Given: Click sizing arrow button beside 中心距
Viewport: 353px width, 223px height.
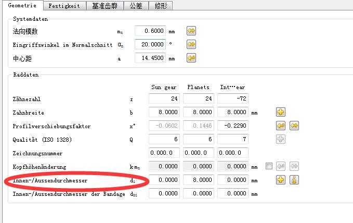Looking at the screenshot, I should click(x=191, y=58).
